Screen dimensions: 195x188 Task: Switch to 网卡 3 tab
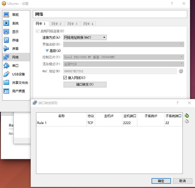point(72,24)
